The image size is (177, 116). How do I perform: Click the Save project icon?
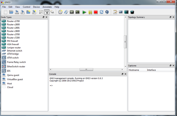click(x=17, y=12)
